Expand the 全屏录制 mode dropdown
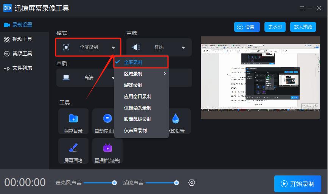The height and width of the screenshot is (194, 328). point(88,47)
